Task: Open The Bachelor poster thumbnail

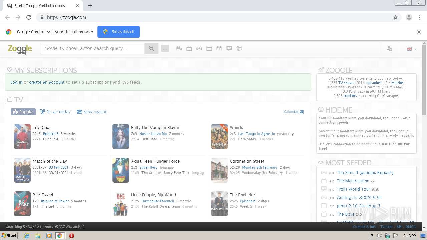Action: pos(220,204)
